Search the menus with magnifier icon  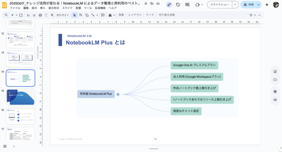[x=6, y=15]
